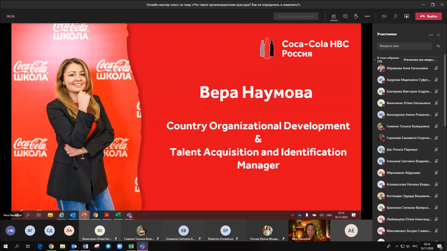Select participant Иброхимов Абдунаим
Viewport: 447px width, 251px height.
[x=408, y=173]
